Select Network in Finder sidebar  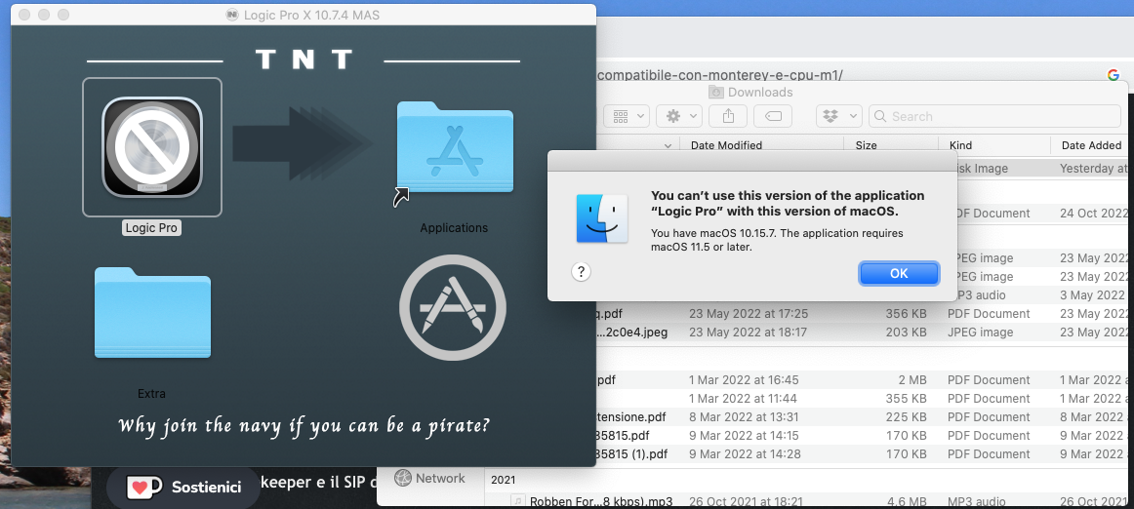click(x=430, y=478)
